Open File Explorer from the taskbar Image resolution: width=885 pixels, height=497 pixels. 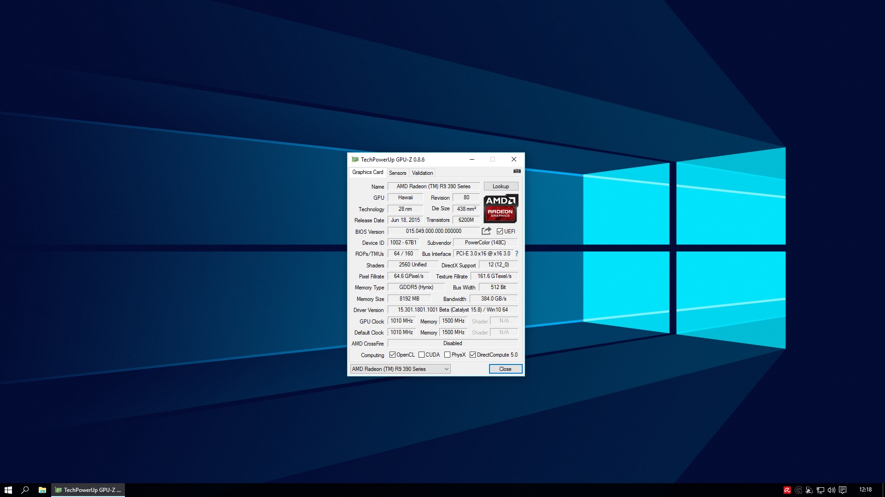(42, 490)
